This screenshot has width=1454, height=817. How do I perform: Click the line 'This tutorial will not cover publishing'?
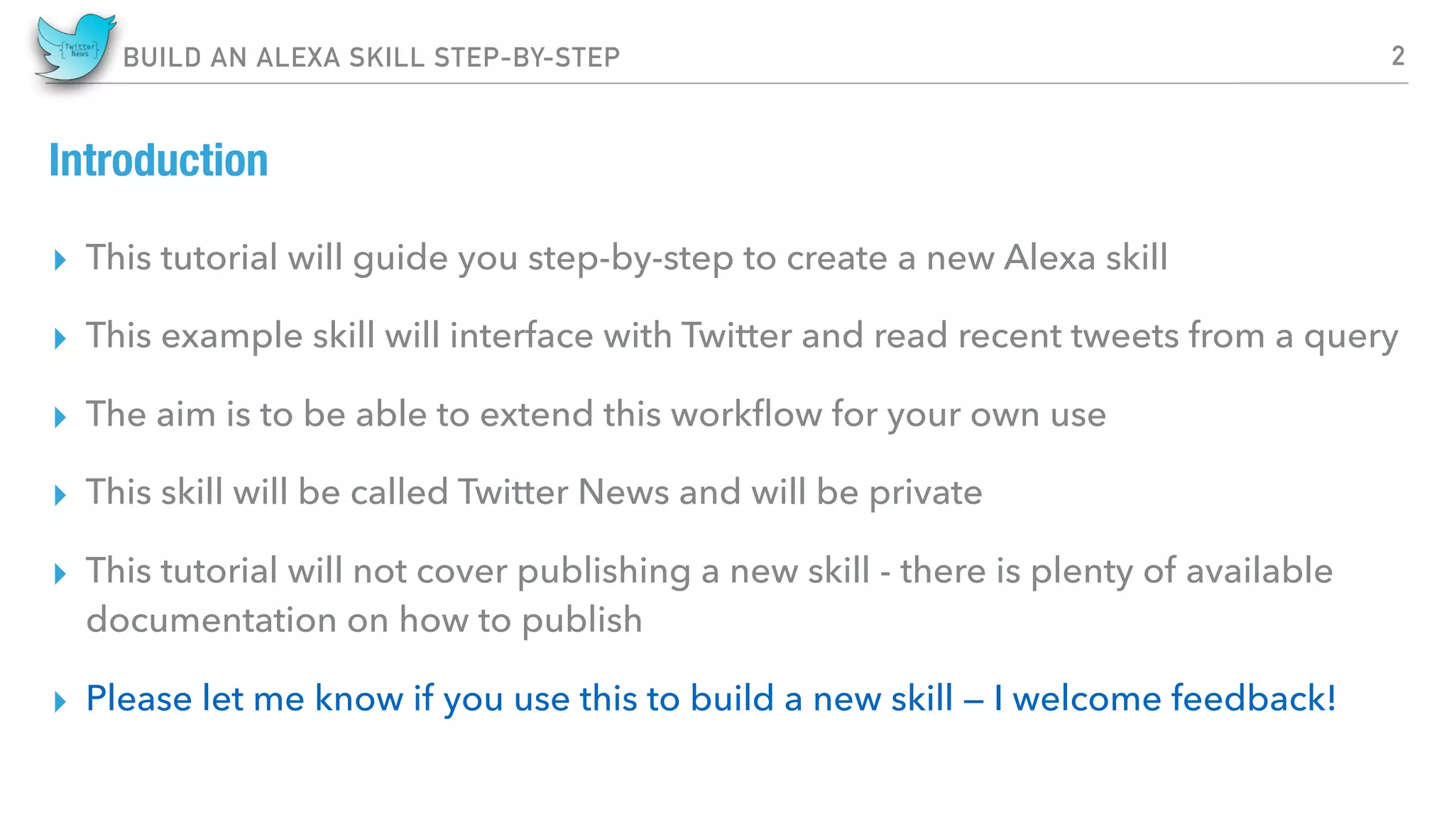pos(709,571)
